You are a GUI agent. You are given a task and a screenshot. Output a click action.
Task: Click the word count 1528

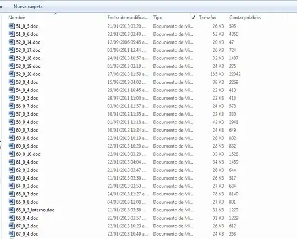pos(234,154)
